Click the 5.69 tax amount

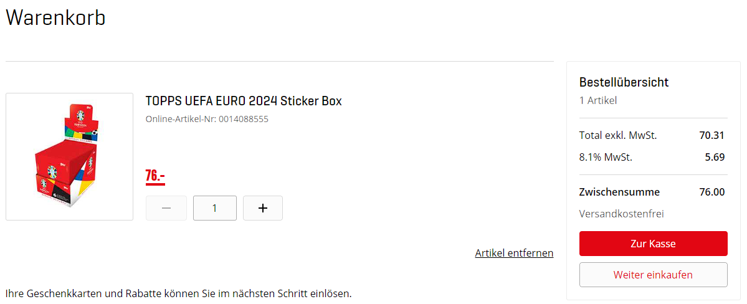tap(715, 157)
